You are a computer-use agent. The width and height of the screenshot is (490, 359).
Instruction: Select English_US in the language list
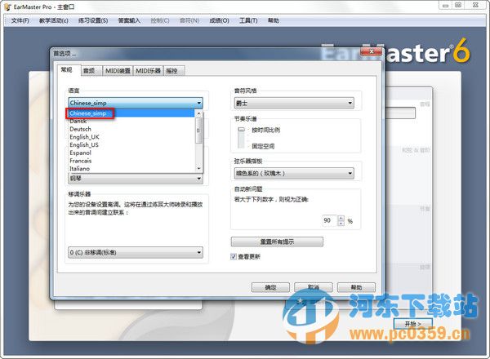(131, 145)
